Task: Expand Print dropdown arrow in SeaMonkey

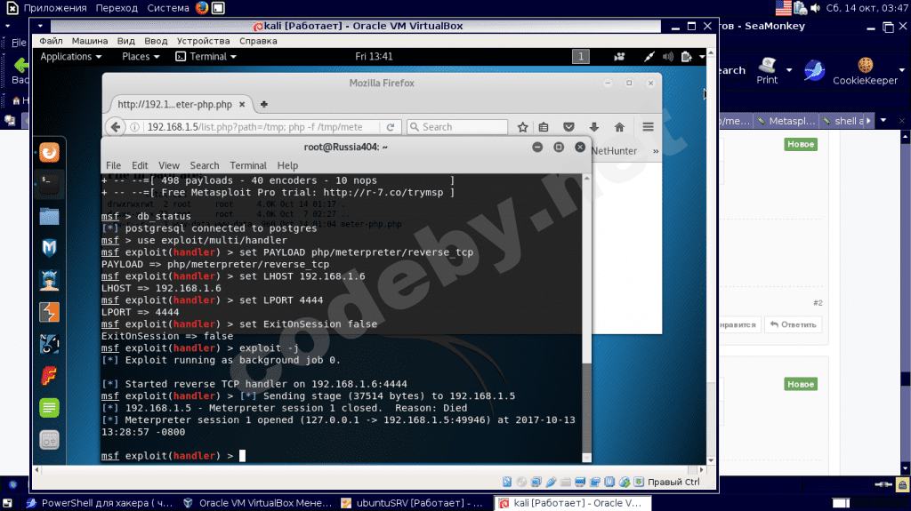Action: (789, 70)
